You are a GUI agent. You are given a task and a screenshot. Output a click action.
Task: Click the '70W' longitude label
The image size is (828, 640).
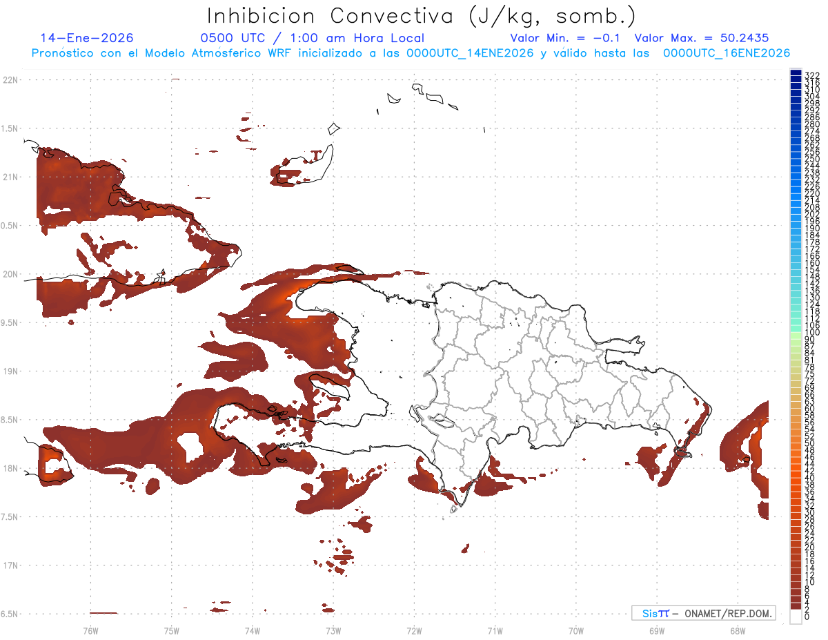click(576, 630)
